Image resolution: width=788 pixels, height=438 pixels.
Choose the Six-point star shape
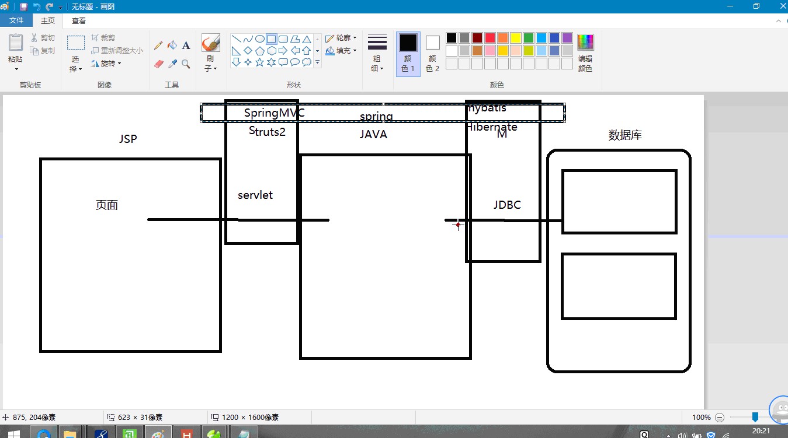(x=271, y=62)
